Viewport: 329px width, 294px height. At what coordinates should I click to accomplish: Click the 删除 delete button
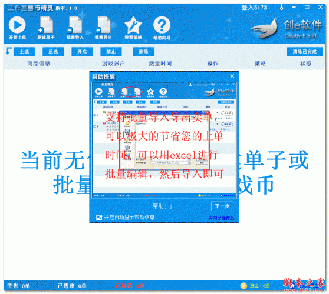(144, 52)
